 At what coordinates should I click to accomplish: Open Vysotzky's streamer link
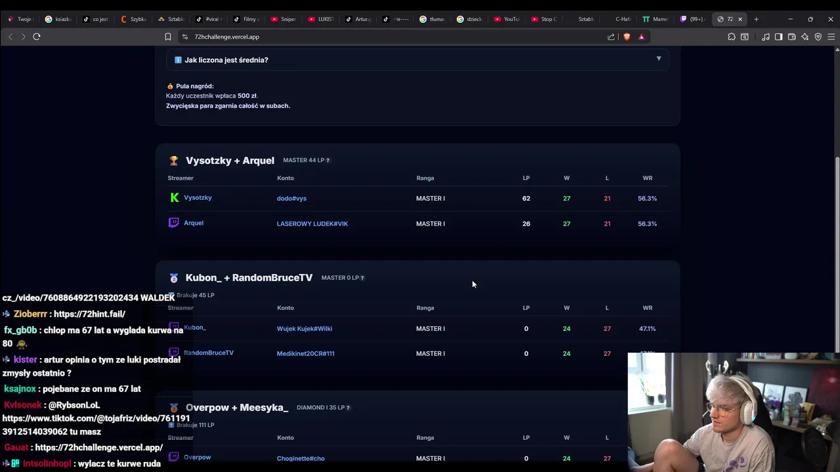(198, 197)
